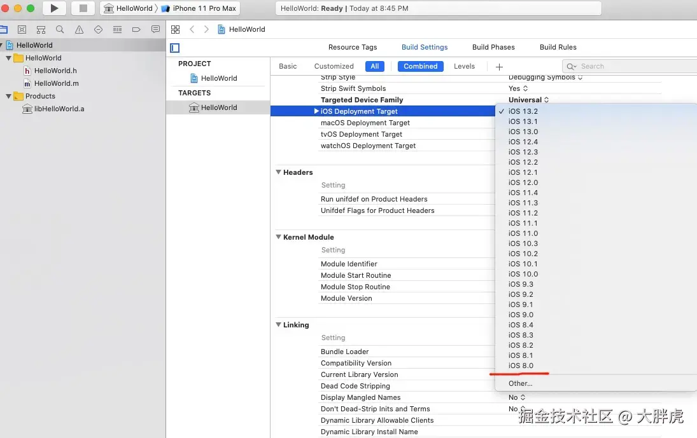
Task: Select Dead Code Stripping setting
Action: pyautogui.click(x=355, y=386)
